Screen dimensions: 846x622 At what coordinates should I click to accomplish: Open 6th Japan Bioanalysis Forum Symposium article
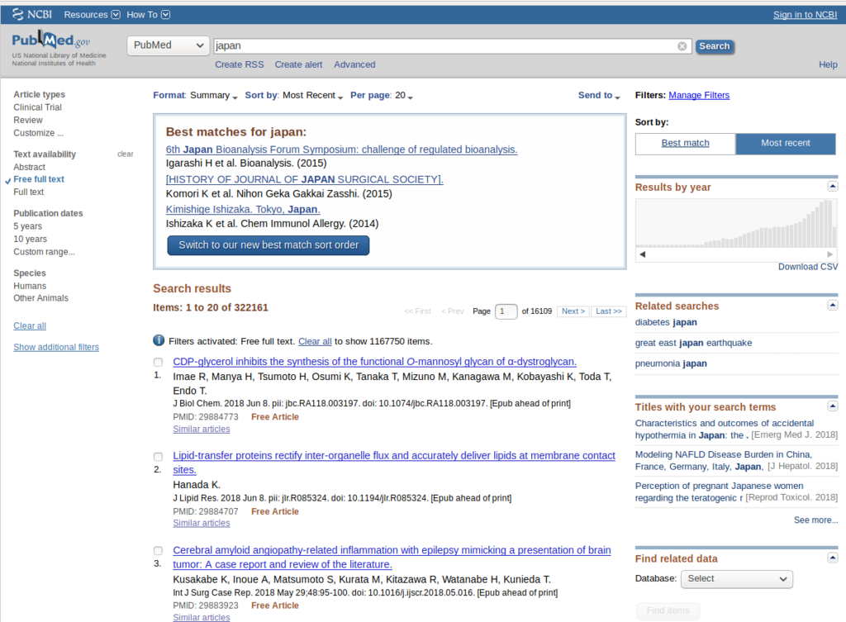pos(341,150)
